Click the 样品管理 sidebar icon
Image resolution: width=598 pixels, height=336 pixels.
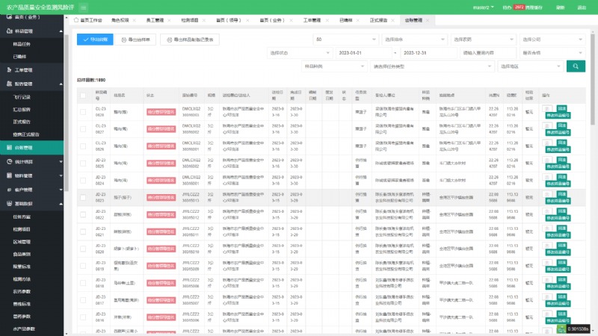coord(9,31)
